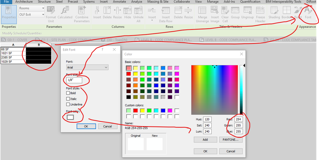Image resolution: width=319 pixels, height=160 pixels.
Task: Click the PANTONE... button
Action: 231,140
